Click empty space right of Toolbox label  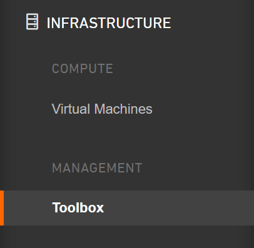pyautogui.click(x=177, y=208)
